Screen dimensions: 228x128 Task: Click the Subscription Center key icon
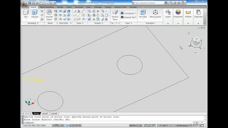(171, 3)
